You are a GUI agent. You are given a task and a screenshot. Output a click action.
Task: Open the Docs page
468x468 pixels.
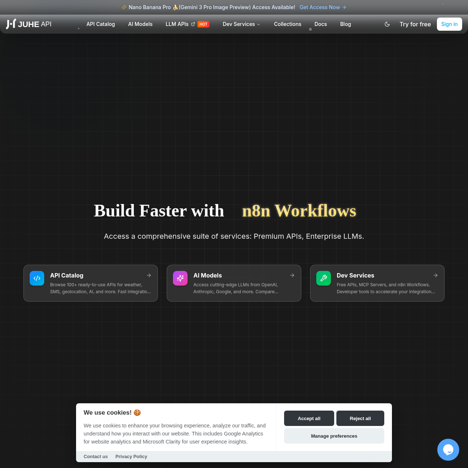pyautogui.click(x=321, y=24)
